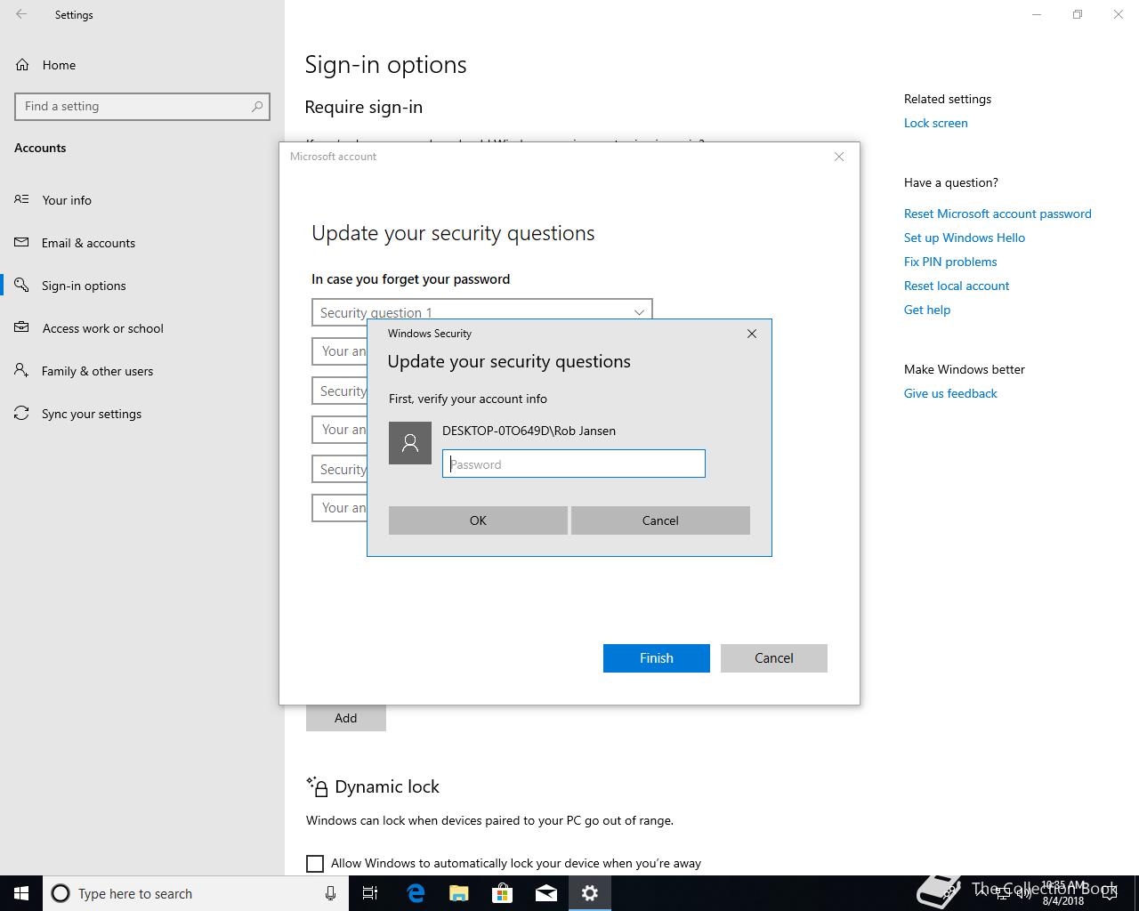
Task: Click the Dynamic lock heading icon
Action: (x=317, y=786)
